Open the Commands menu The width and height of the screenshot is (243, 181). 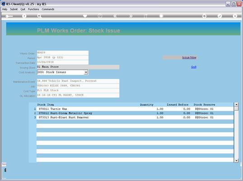pyautogui.click(x=48, y=9)
